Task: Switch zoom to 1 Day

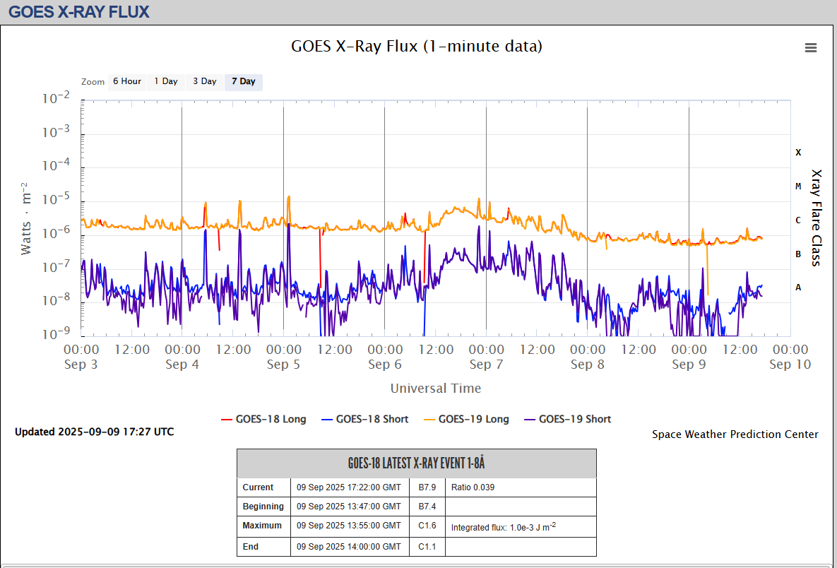Action: [x=166, y=82]
